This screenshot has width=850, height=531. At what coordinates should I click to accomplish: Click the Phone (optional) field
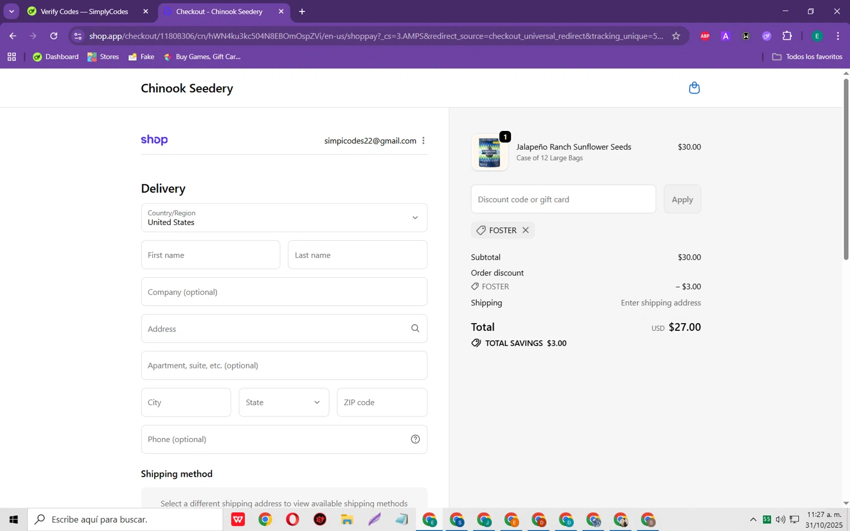pyautogui.click(x=284, y=439)
